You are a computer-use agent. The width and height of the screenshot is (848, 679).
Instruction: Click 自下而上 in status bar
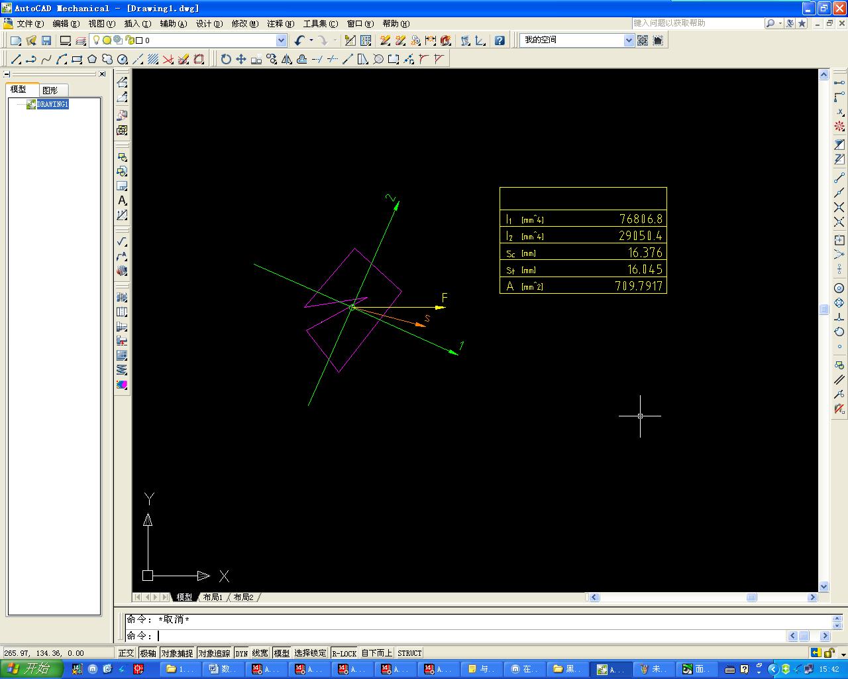(377, 653)
